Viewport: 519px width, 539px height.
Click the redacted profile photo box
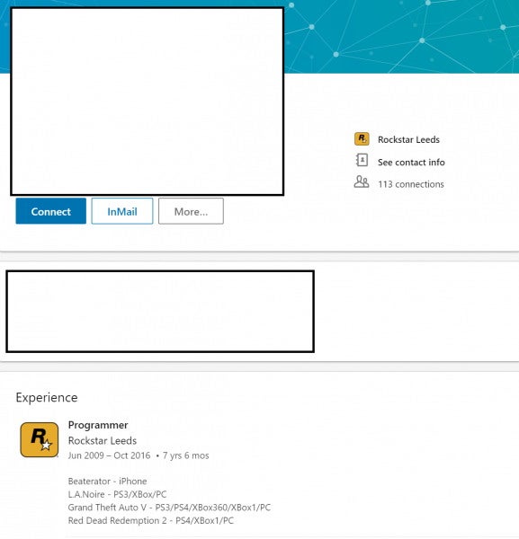point(148,102)
